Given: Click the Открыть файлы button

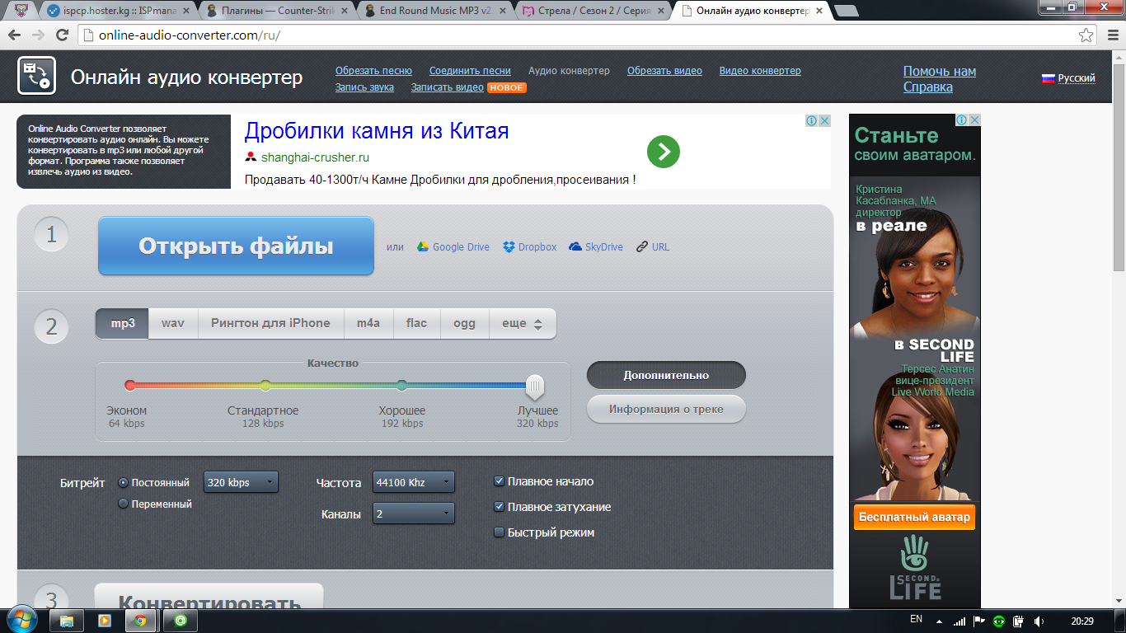Looking at the screenshot, I should coord(236,246).
